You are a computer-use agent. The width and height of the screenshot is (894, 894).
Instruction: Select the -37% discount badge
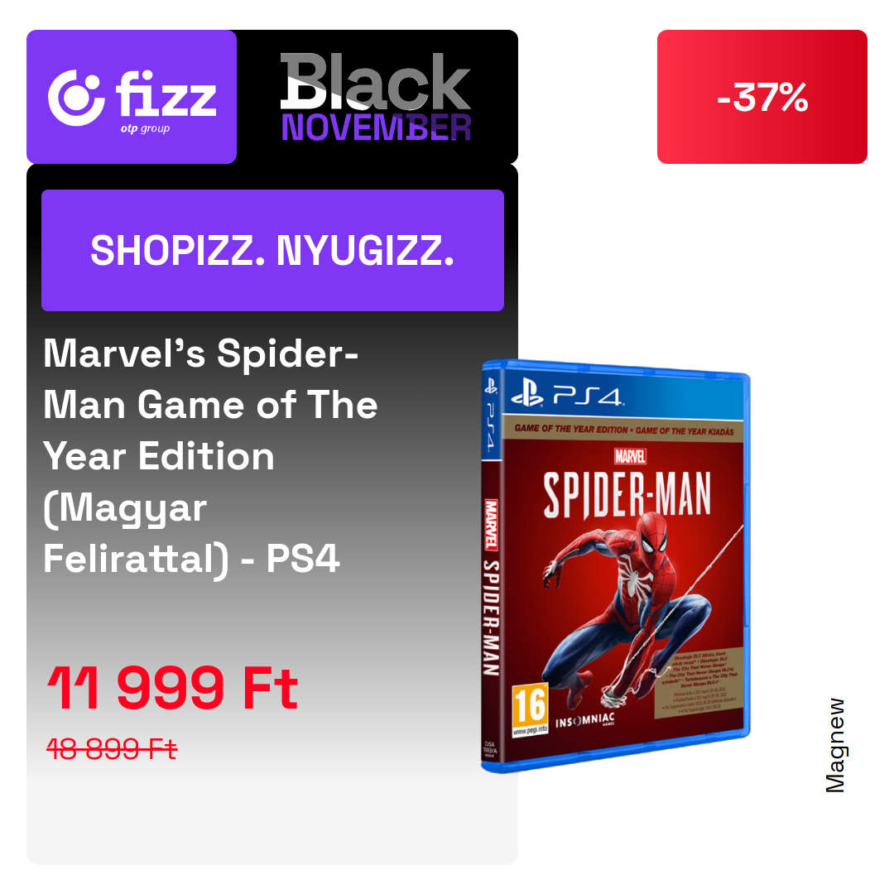tap(762, 97)
